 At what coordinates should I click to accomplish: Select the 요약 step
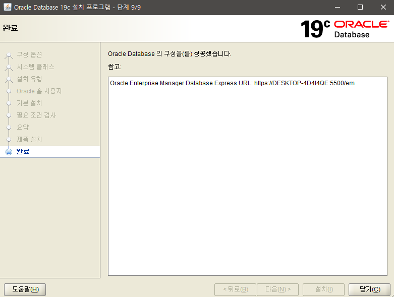(x=23, y=127)
